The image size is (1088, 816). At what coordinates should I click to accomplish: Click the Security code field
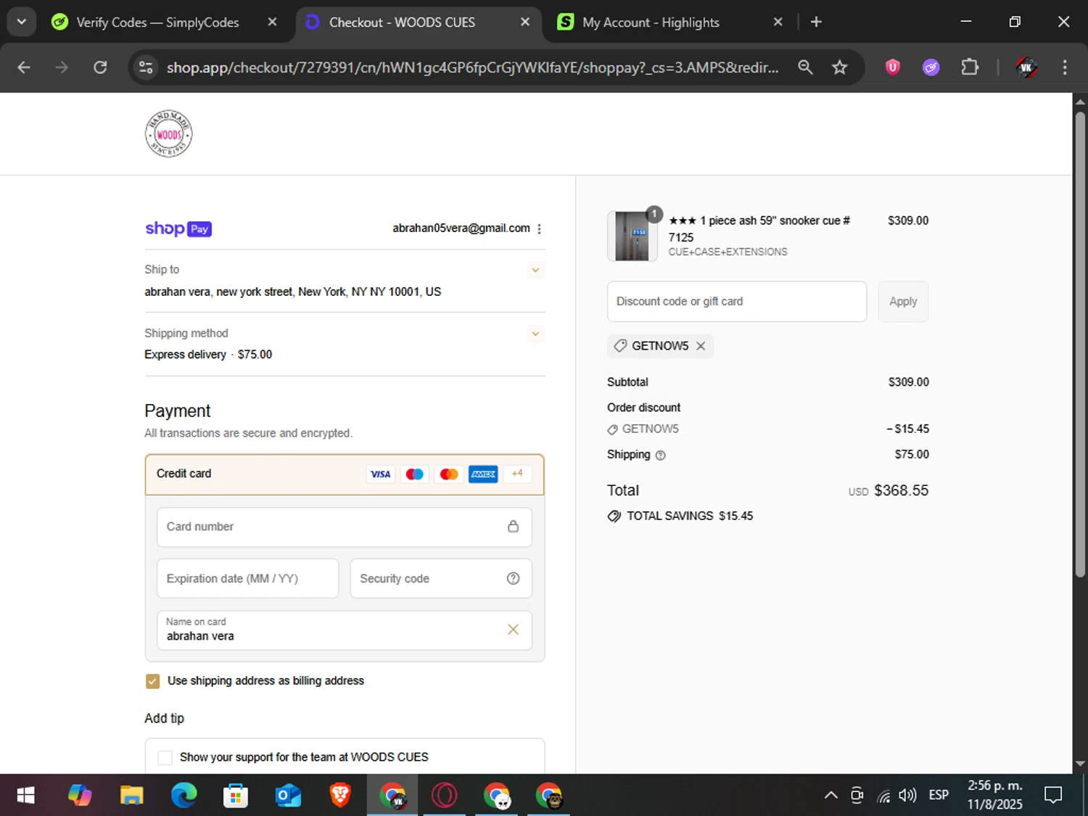441,579
